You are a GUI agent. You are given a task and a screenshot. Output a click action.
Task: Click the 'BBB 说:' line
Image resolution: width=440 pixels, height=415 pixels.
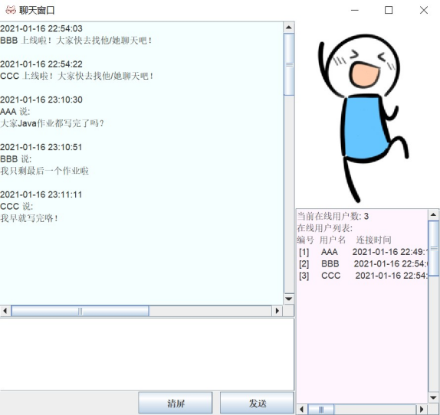(x=15, y=159)
